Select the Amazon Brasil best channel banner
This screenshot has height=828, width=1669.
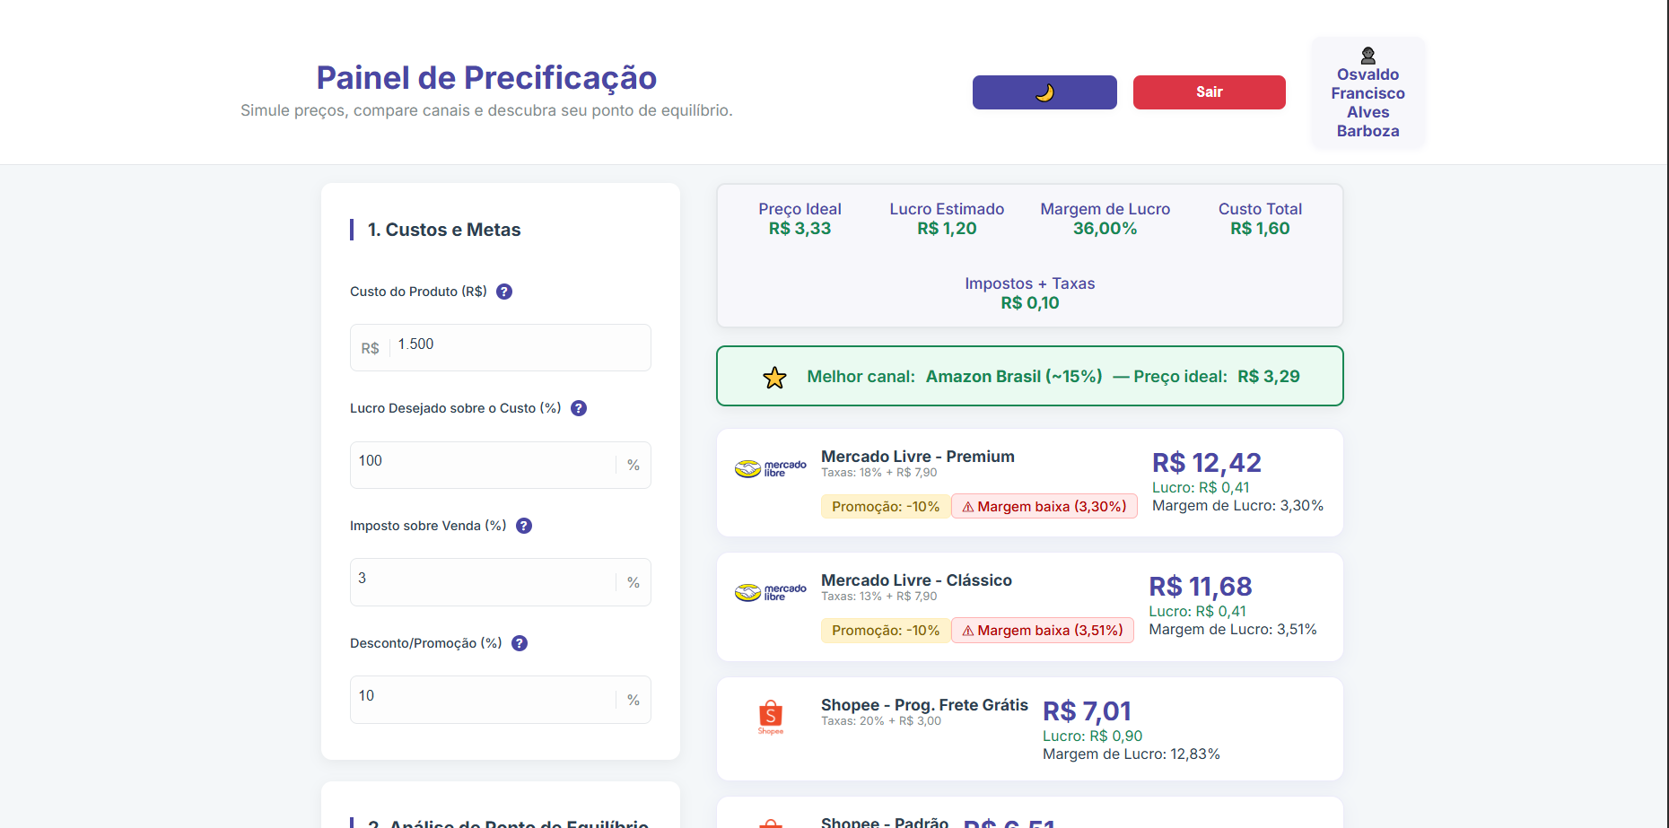(1029, 376)
